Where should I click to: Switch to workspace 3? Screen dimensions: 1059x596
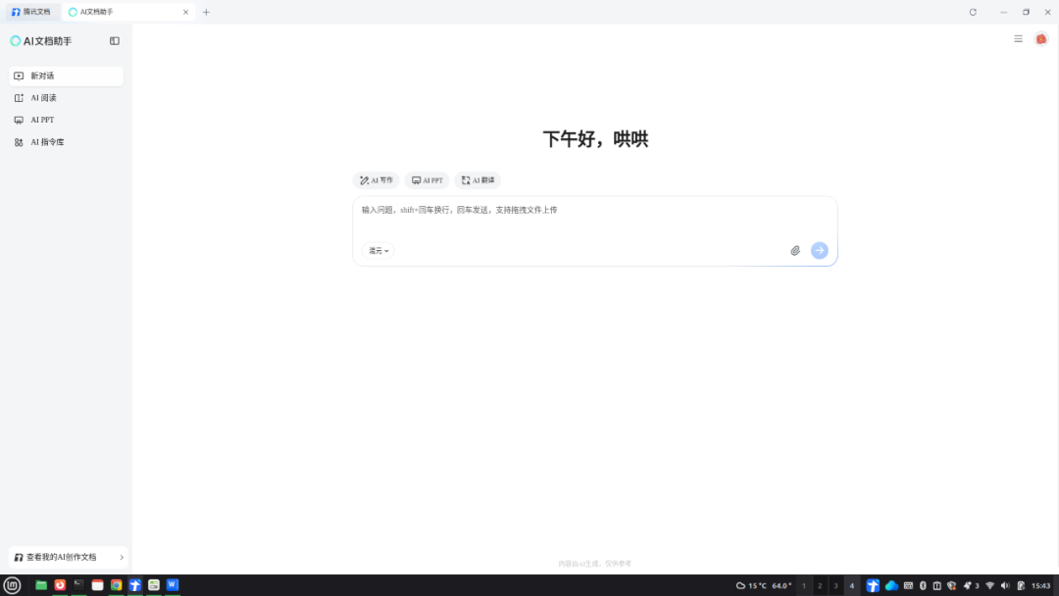(835, 586)
